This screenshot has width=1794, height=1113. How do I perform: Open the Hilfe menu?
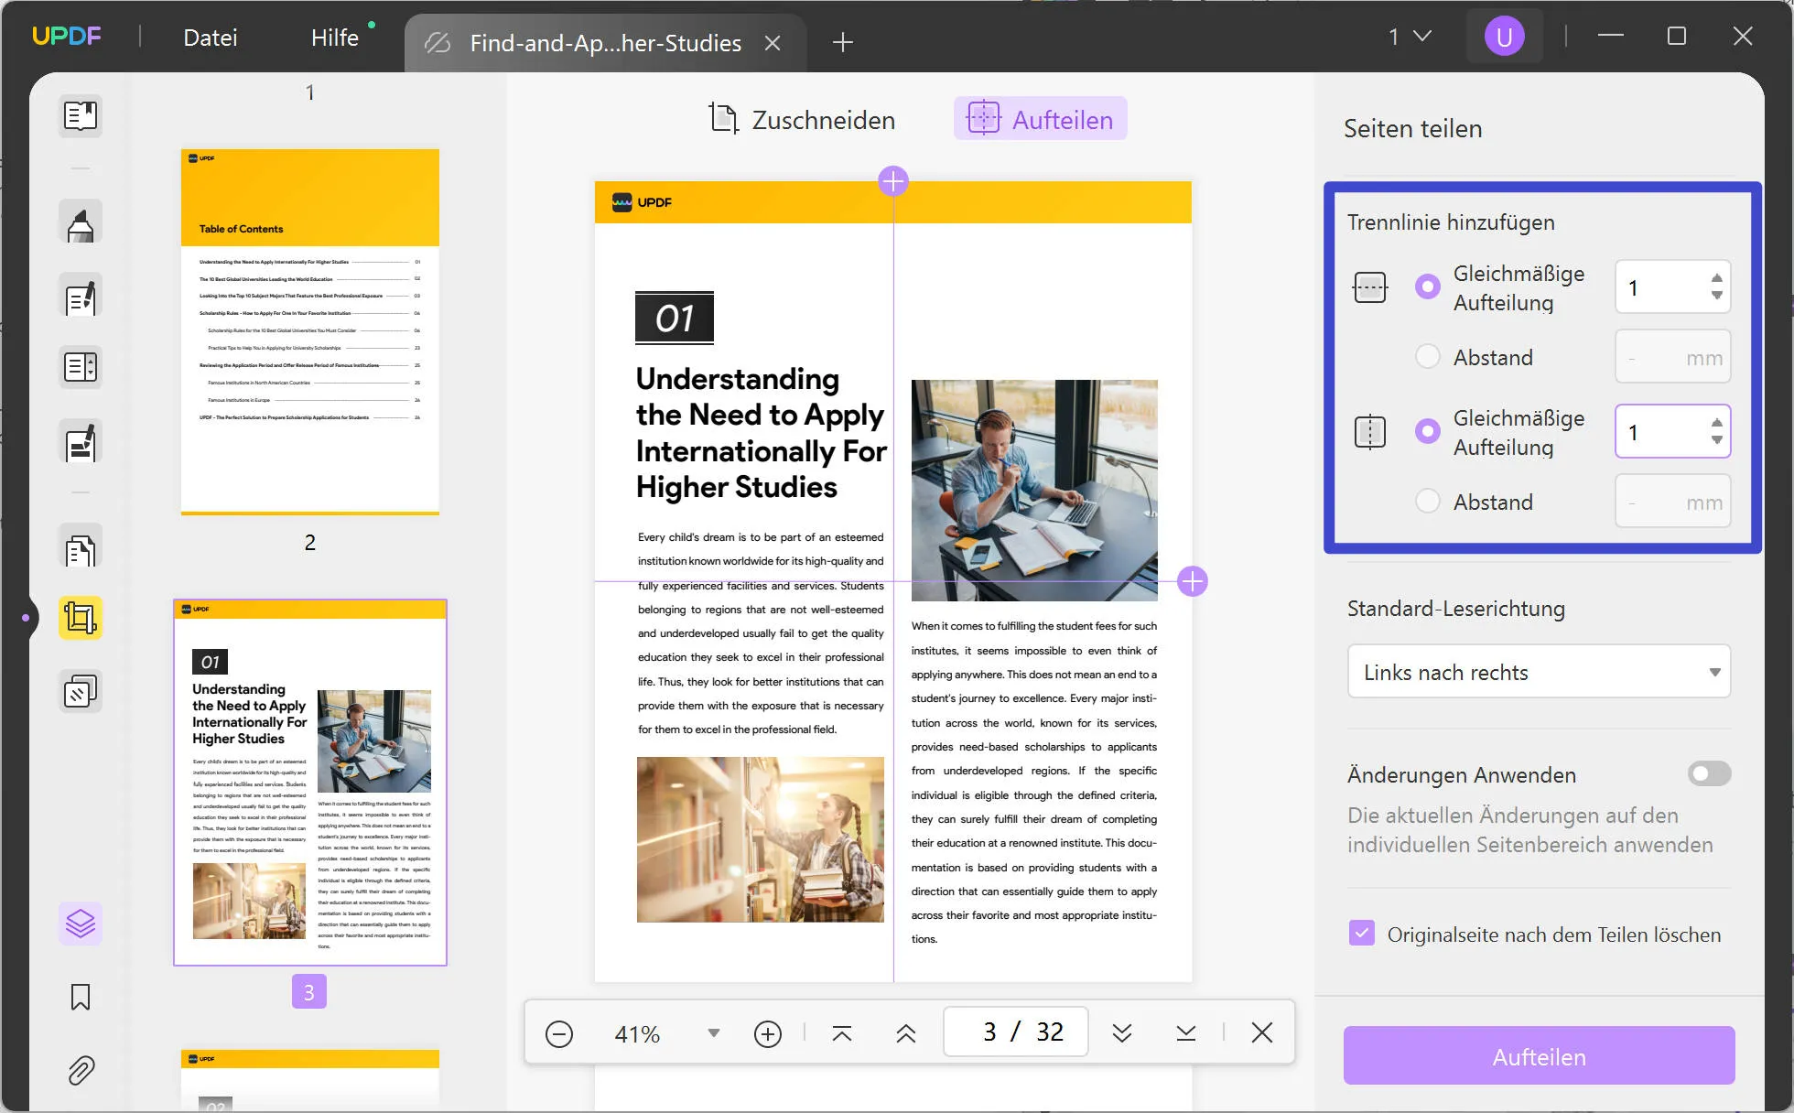tap(335, 38)
